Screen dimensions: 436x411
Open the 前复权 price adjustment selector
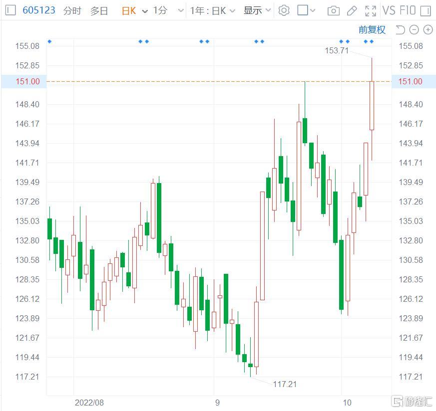[x=372, y=30]
